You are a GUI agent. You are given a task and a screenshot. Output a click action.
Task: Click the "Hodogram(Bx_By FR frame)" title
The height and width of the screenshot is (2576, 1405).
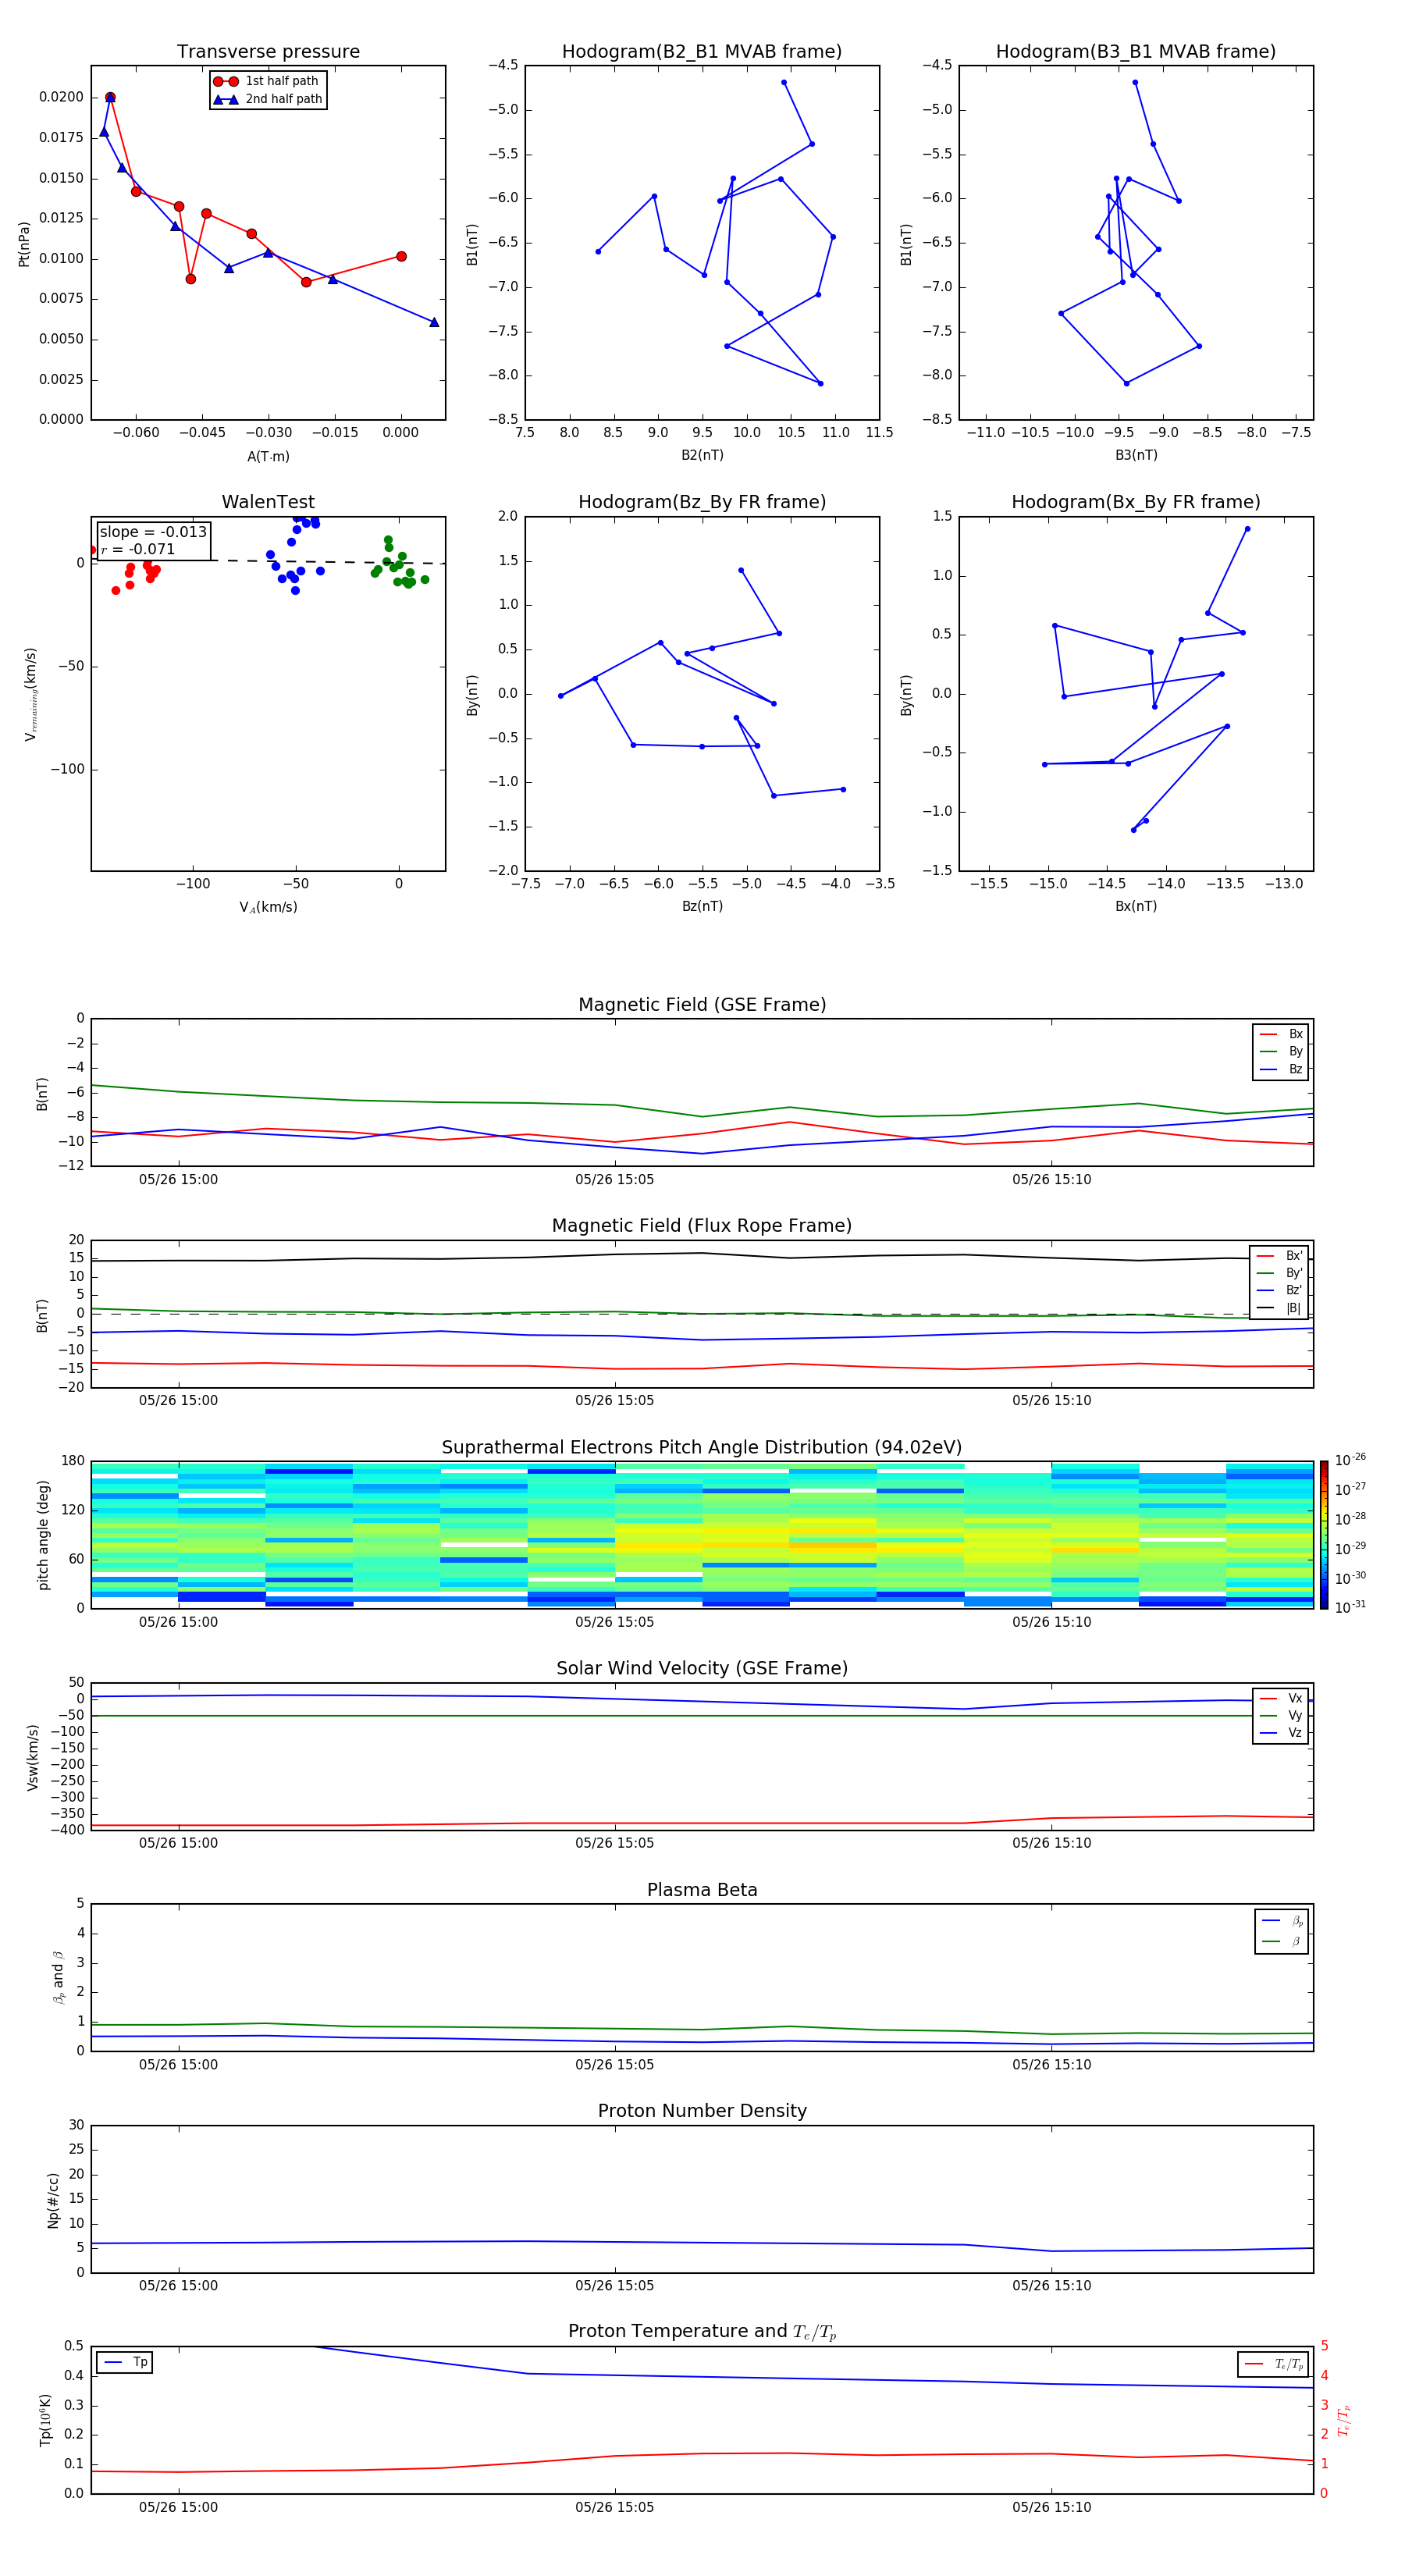(1136, 502)
